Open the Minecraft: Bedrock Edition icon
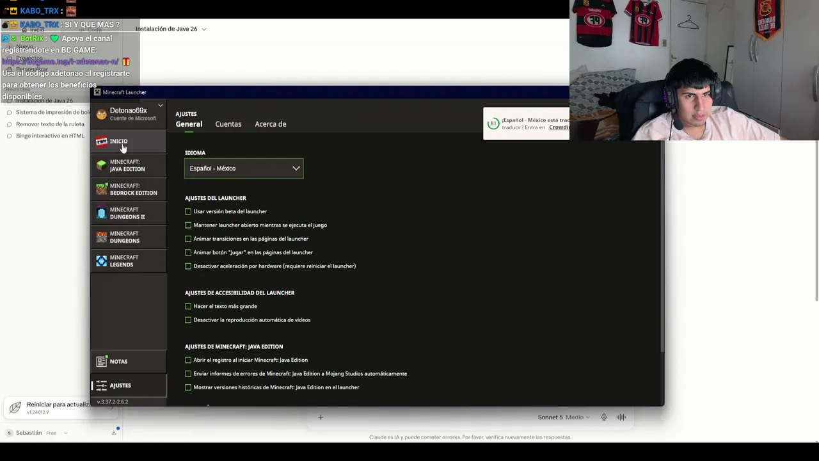This screenshot has height=461, width=819. tap(102, 190)
